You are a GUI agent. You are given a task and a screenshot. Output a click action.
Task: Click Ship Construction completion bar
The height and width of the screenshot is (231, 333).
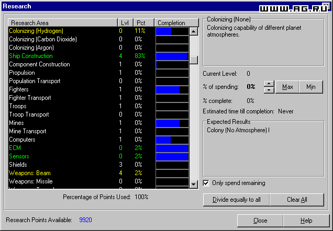(172, 56)
